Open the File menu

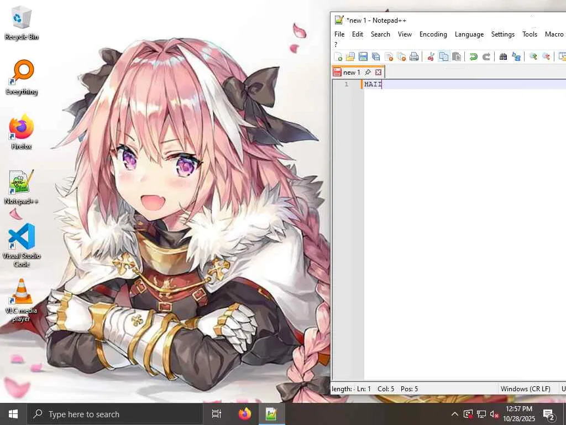pyautogui.click(x=339, y=34)
